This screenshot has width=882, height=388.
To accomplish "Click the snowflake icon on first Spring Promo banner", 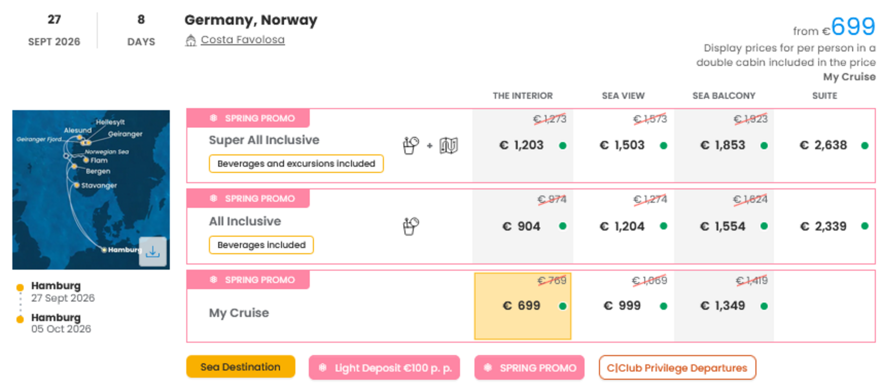I will [213, 118].
